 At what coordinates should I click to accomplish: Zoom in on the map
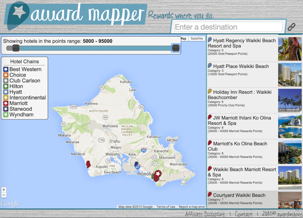(4, 190)
